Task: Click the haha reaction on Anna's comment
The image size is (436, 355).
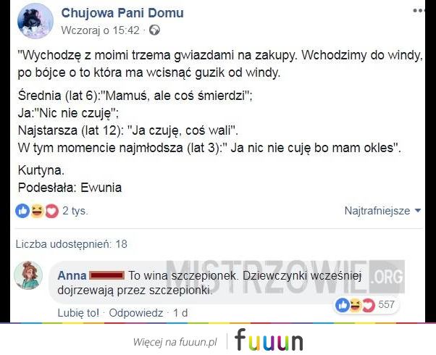Action: click(x=355, y=305)
